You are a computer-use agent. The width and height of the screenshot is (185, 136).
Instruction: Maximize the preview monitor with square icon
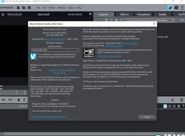click(x=90, y=14)
